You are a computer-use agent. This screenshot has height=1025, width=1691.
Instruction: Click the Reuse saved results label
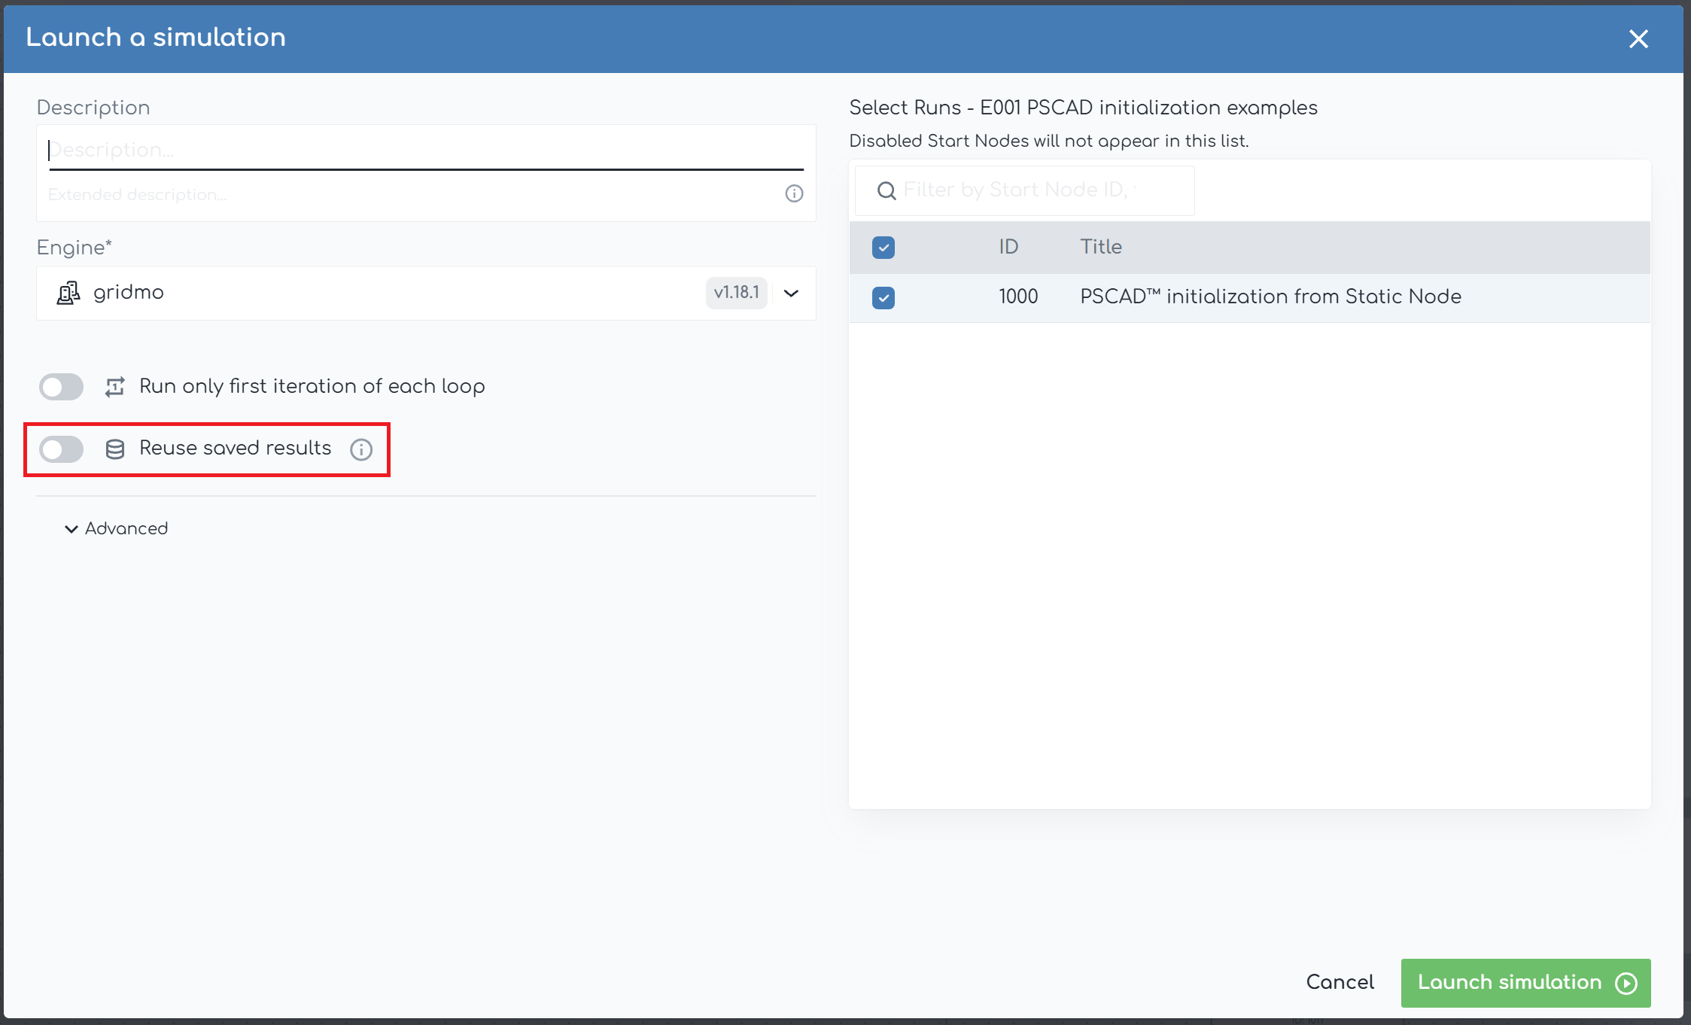pyautogui.click(x=236, y=448)
